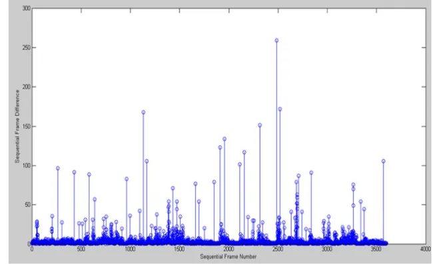Image resolution: width=433 pixels, height=264 pixels.
Task: Click the y-axis tick label 200
Action: pos(26,87)
